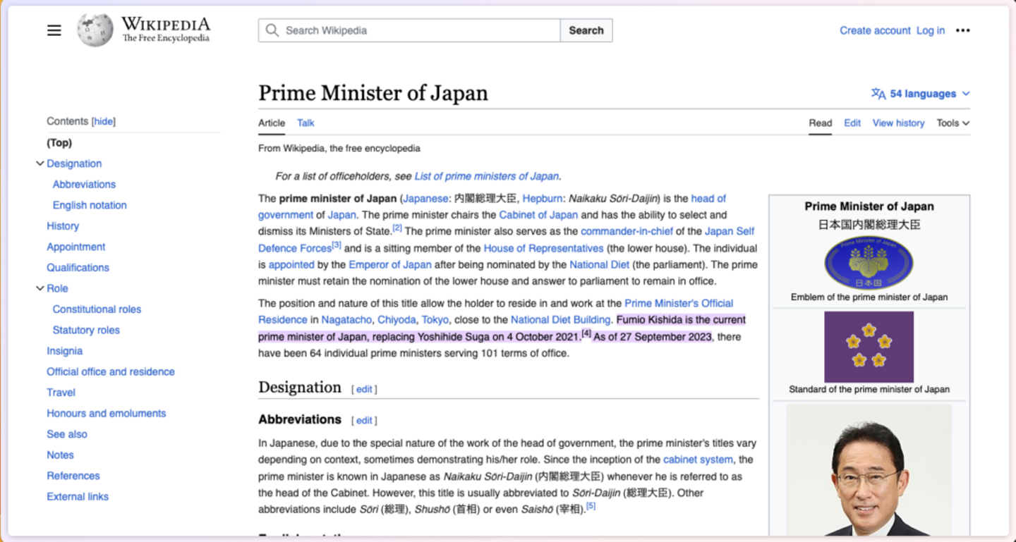Open the three-dot personal tools menu
The image size is (1016, 542).
point(963,30)
